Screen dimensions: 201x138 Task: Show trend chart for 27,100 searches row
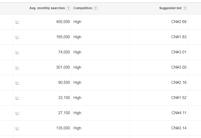(18, 113)
